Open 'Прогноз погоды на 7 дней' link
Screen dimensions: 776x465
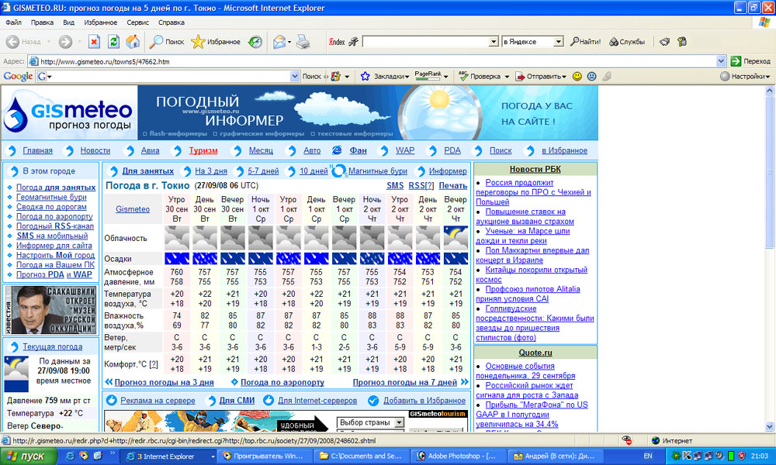(x=405, y=383)
